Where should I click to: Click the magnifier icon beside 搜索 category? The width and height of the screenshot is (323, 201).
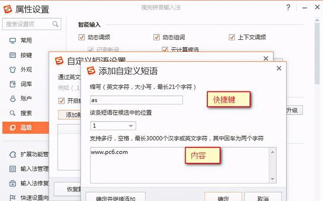point(13,113)
